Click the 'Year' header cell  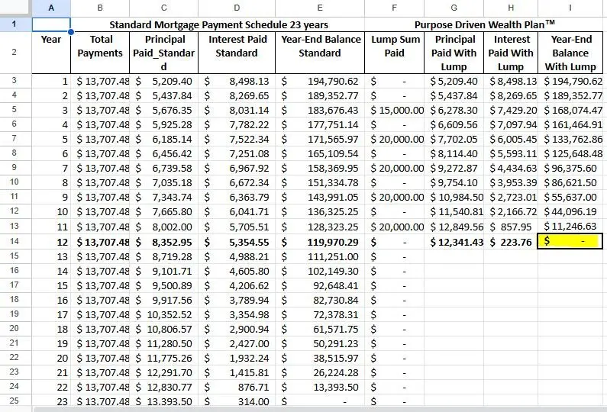(x=51, y=53)
